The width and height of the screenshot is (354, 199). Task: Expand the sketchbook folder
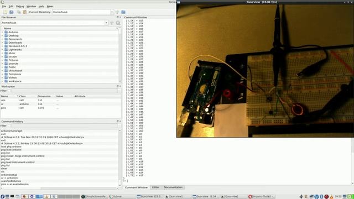tap(2, 71)
